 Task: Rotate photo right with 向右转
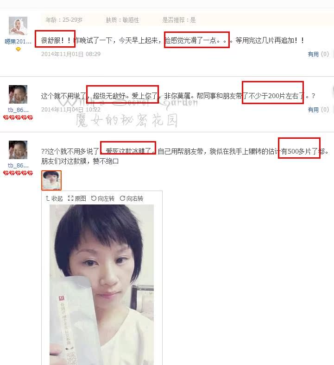[132, 198]
